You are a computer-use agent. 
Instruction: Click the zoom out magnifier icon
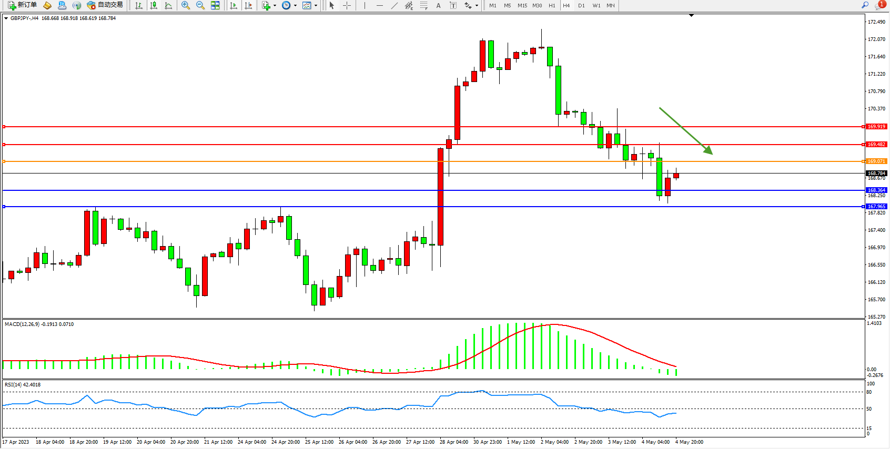(x=200, y=5)
